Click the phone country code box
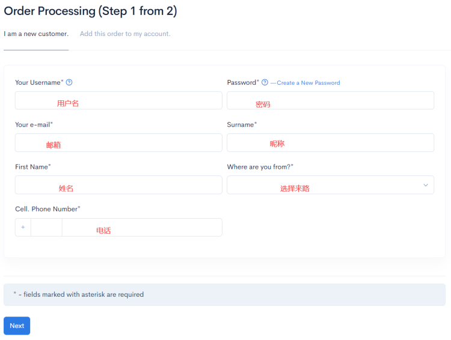 coord(46,227)
